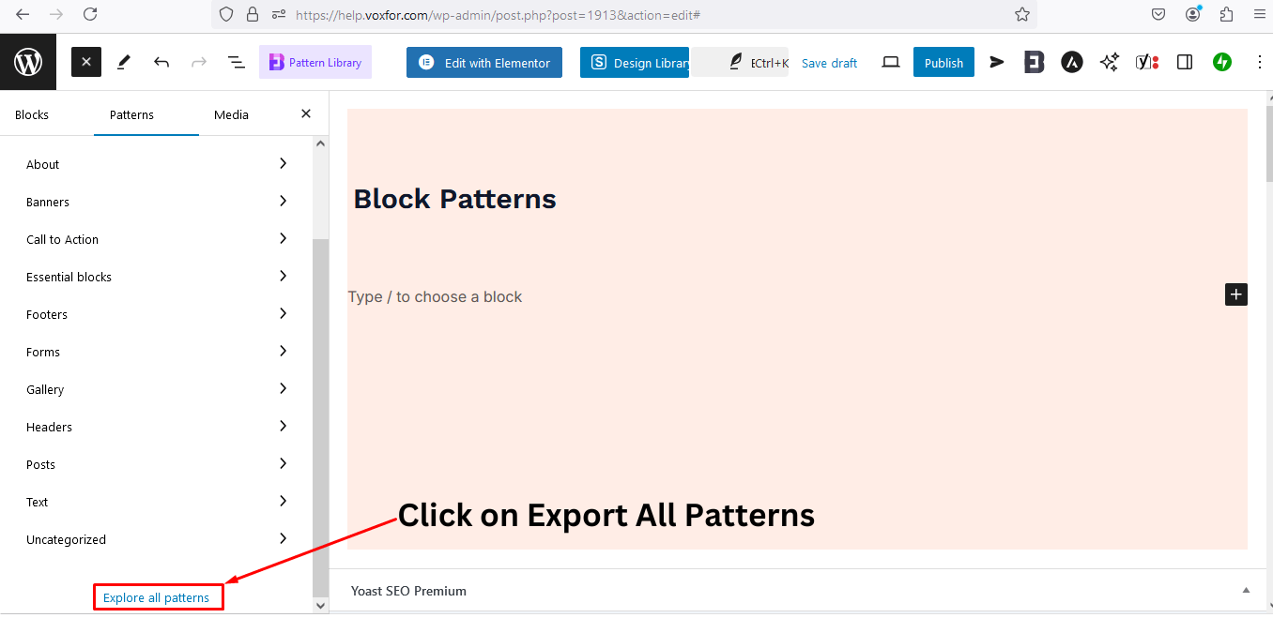1273x618 pixels.
Task: Click the Save draft link
Action: pos(829,62)
